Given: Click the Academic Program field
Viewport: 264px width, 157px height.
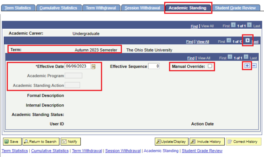Looking at the screenshot, I should click(x=73, y=76).
